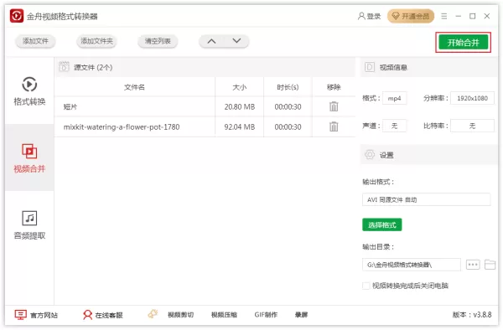
Task: Select the mixkit-watering-a-flower-pot-1780 row
Action: point(205,126)
